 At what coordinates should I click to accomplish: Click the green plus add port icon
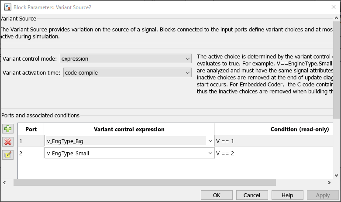click(8, 129)
